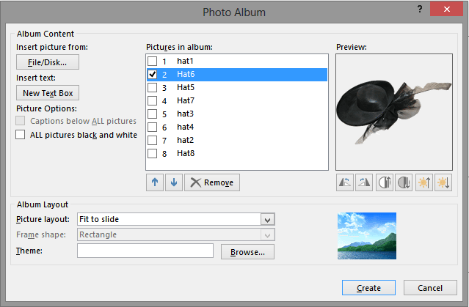Decrease picture brightness icon
This screenshot has height=307, width=469.
(x=443, y=182)
